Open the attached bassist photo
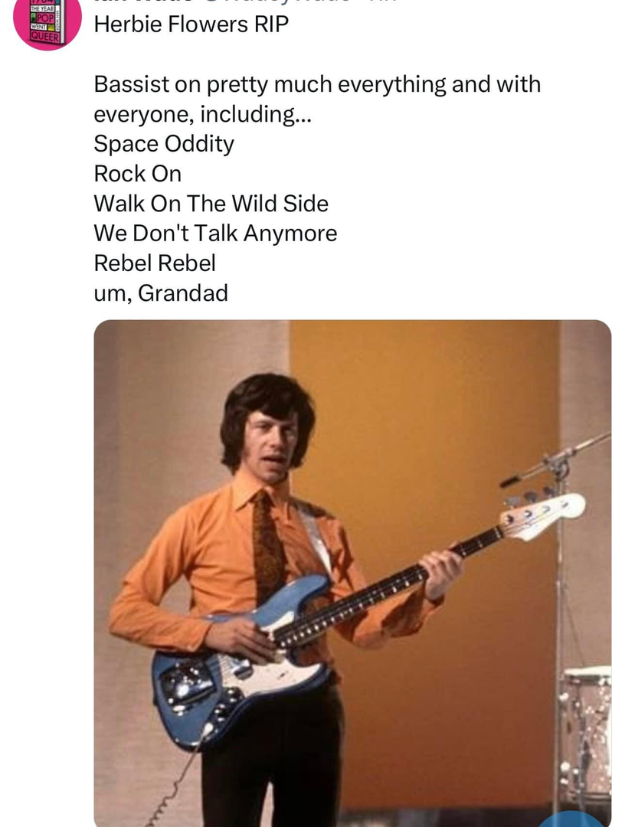The height and width of the screenshot is (827, 625). tap(352, 574)
